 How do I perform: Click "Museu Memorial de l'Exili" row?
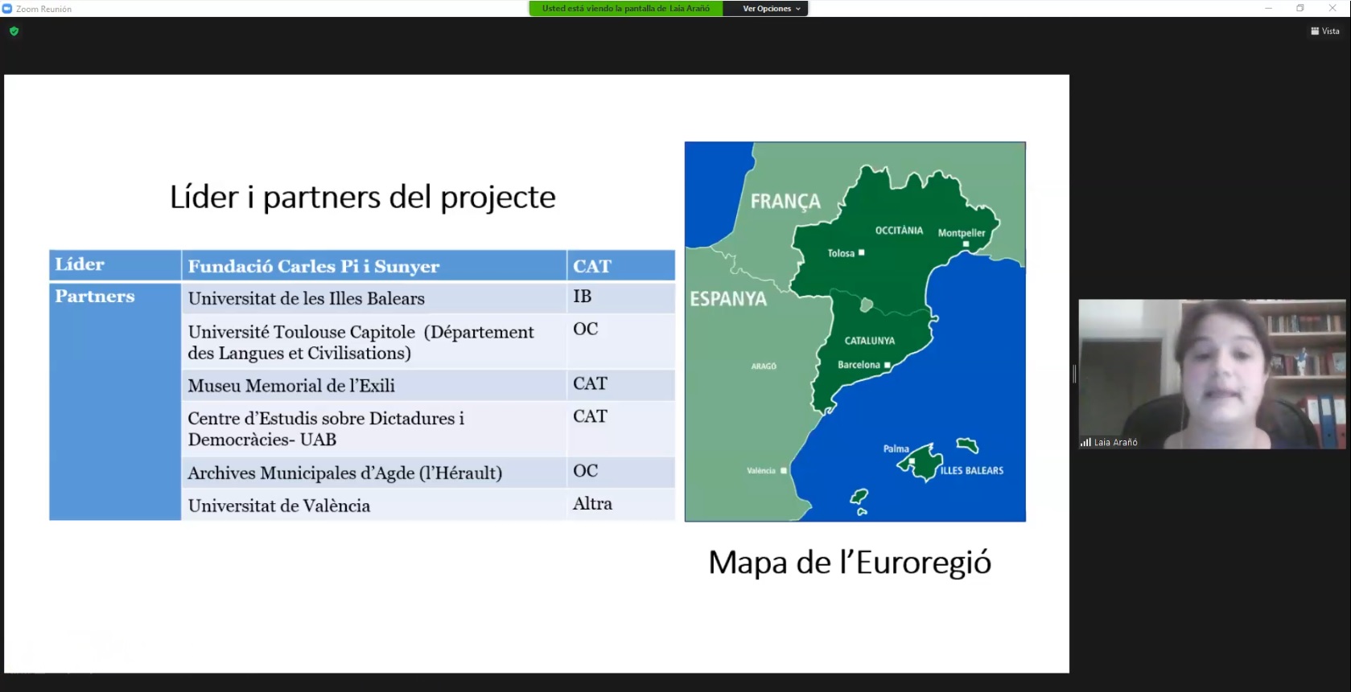pyautogui.click(x=374, y=386)
